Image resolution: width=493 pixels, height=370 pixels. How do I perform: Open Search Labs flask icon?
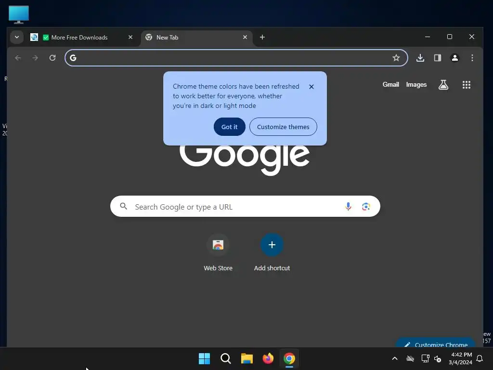click(443, 85)
